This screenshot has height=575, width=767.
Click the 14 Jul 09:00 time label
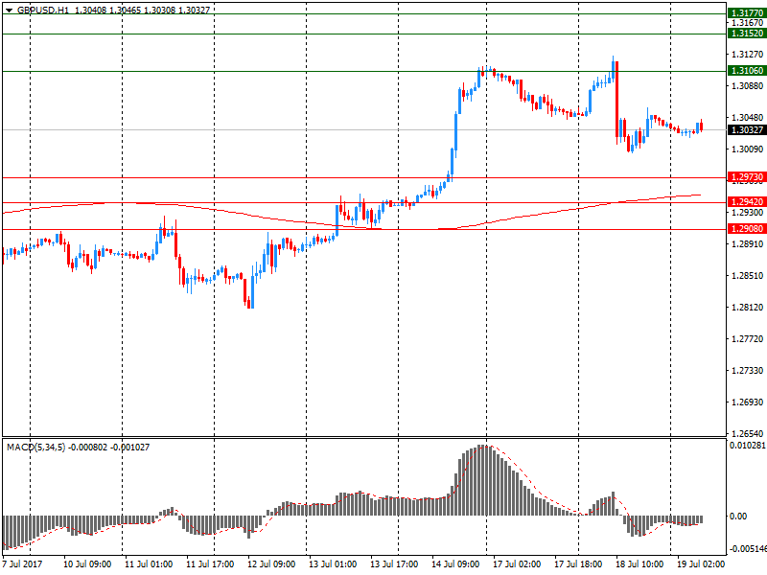click(x=455, y=563)
